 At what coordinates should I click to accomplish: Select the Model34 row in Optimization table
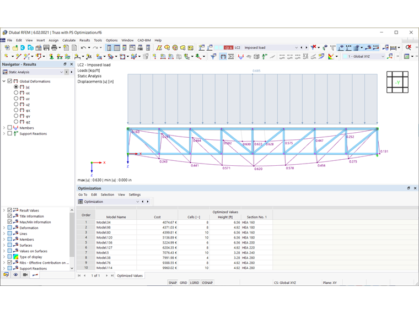click(x=175, y=222)
